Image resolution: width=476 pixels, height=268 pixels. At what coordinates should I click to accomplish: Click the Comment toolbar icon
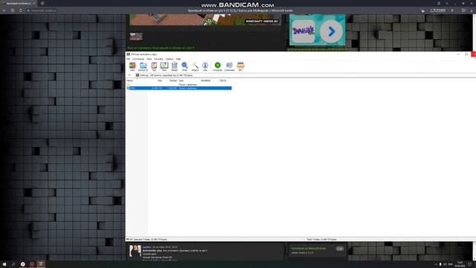[230, 66]
